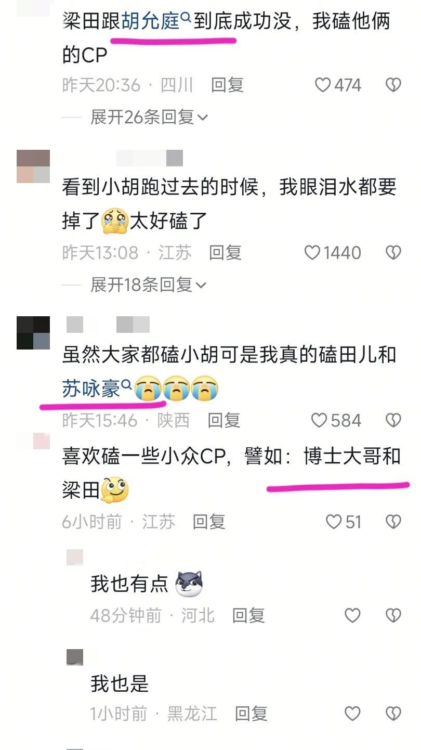Reply to the 昨天13:08 江苏 comment
Viewport: 421px width, 750px height.
click(x=225, y=253)
